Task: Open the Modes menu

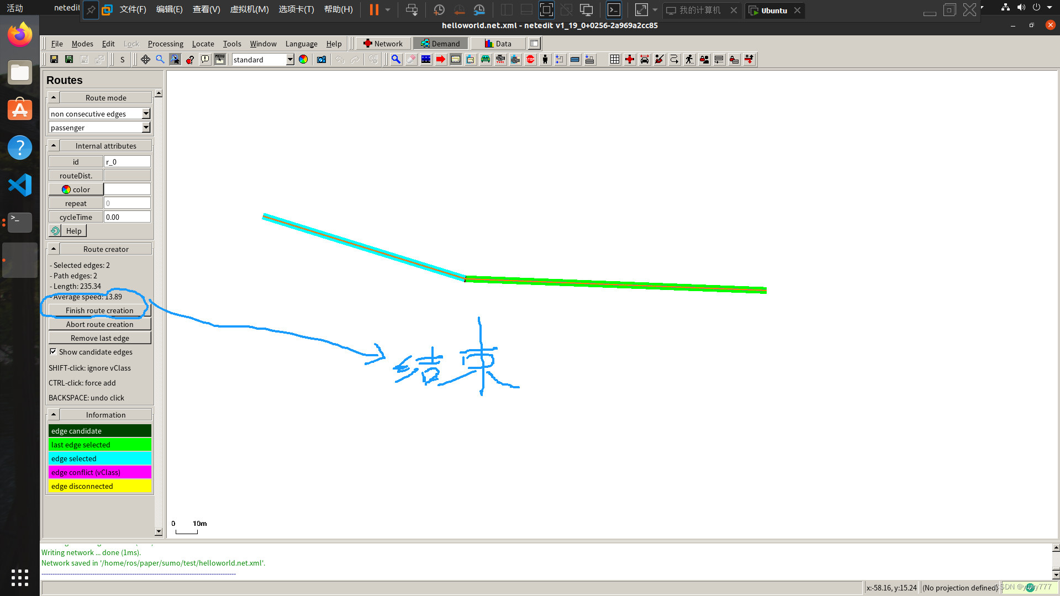Action: [82, 44]
